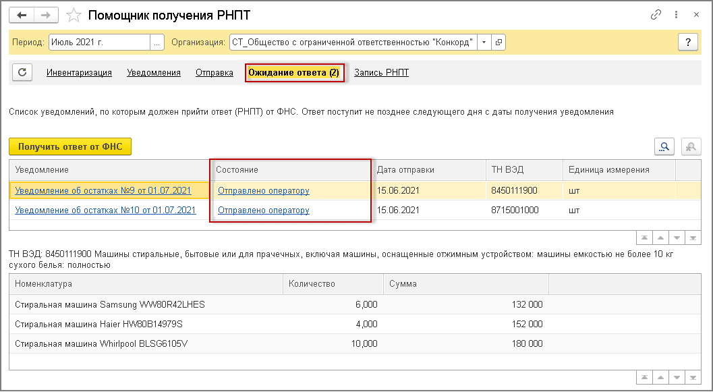The image size is (713, 392).
Task: Open the three-dot more actions menu
Action: (675, 15)
